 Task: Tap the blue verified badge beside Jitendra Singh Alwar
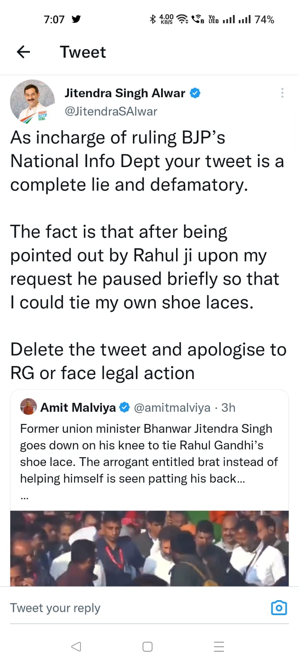(195, 93)
